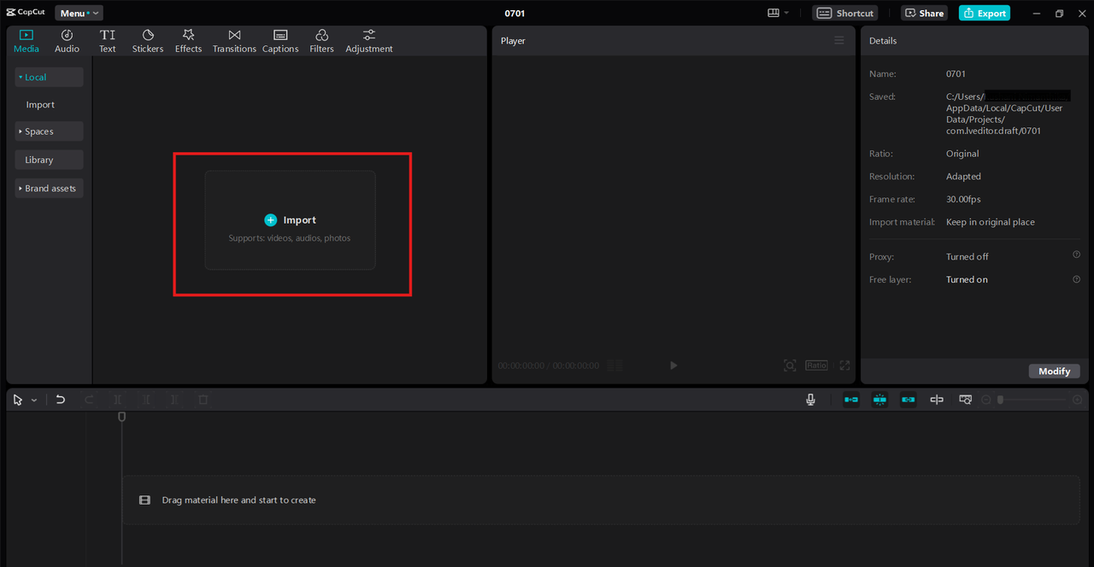
Task: Toggle the preview axis icon
Action: tap(937, 400)
